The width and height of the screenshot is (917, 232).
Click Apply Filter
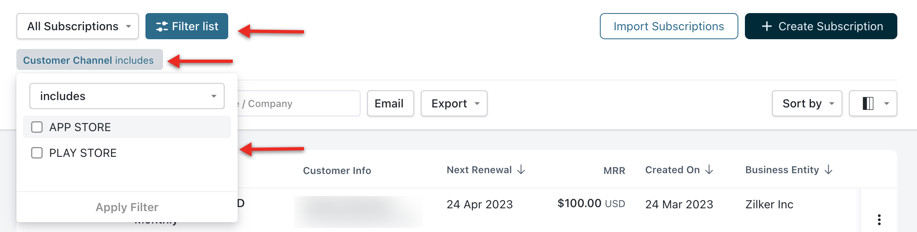pos(127,207)
